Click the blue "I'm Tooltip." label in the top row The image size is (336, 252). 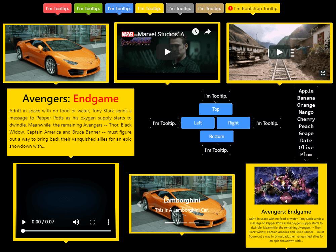[119, 8]
